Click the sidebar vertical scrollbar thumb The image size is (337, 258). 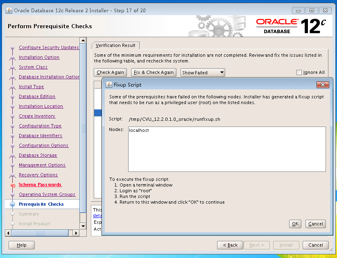pyautogui.click(x=83, y=128)
